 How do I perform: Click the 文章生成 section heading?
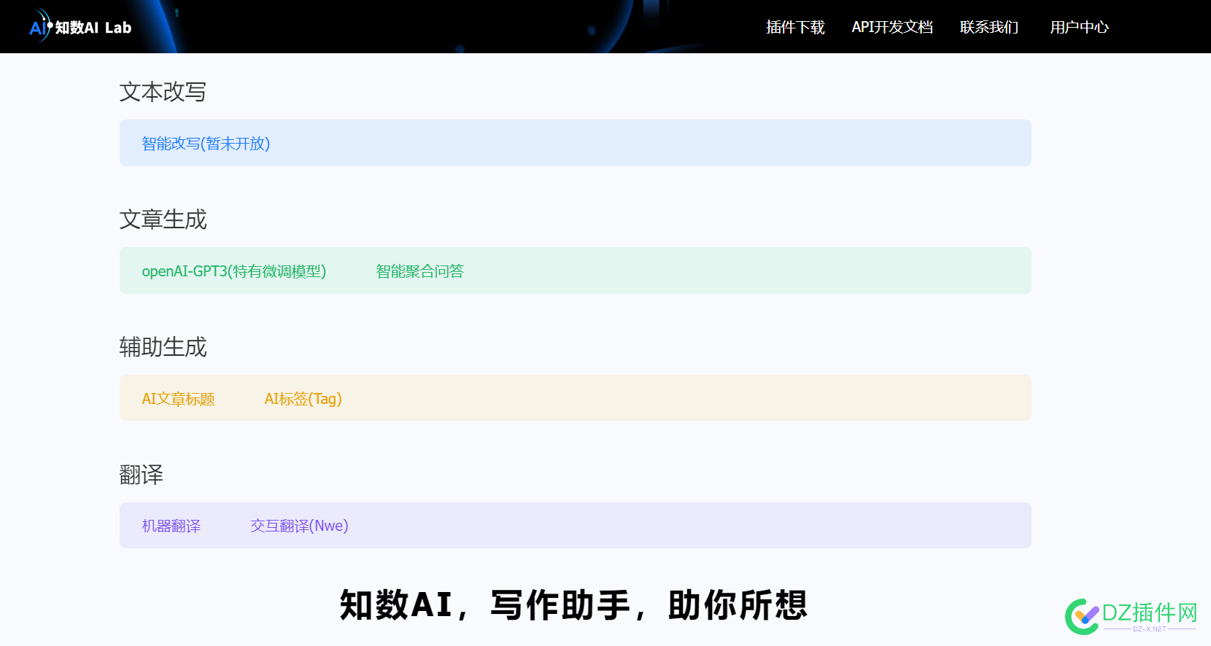click(x=163, y=219)
